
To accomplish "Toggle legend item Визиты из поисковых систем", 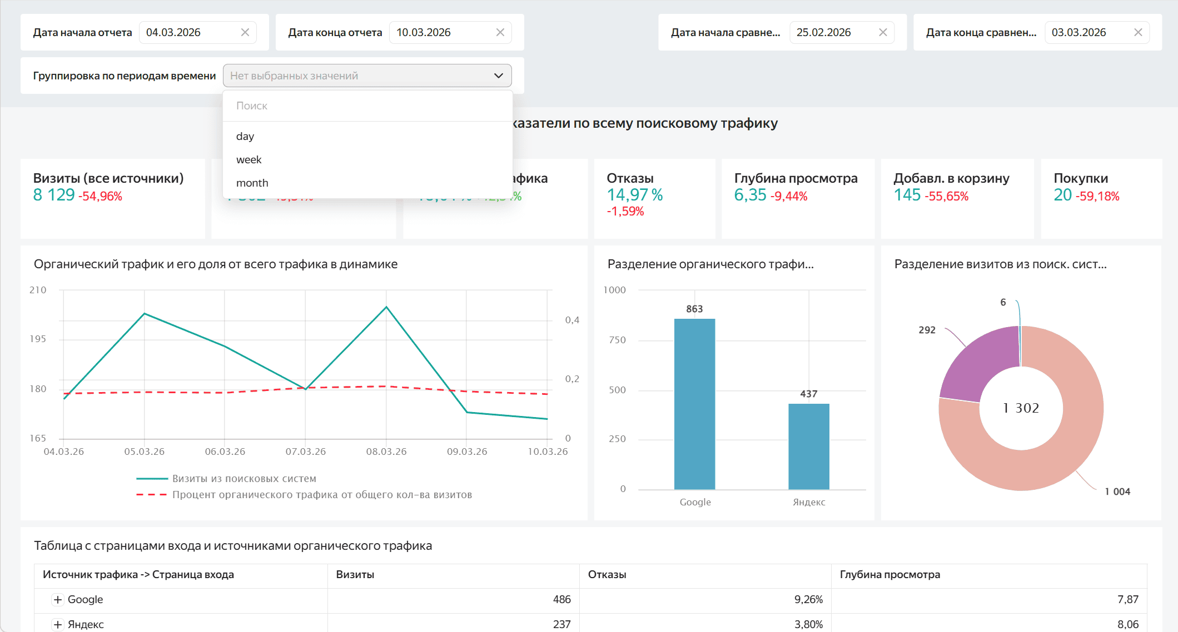I will pyautogui.click(x=243, y=478).
